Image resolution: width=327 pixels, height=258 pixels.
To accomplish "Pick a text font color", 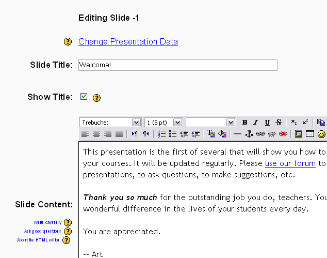I will point(211,134).
